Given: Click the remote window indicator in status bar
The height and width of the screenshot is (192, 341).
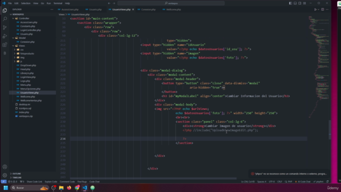Looking at the screenshot, I should (4, 181).
